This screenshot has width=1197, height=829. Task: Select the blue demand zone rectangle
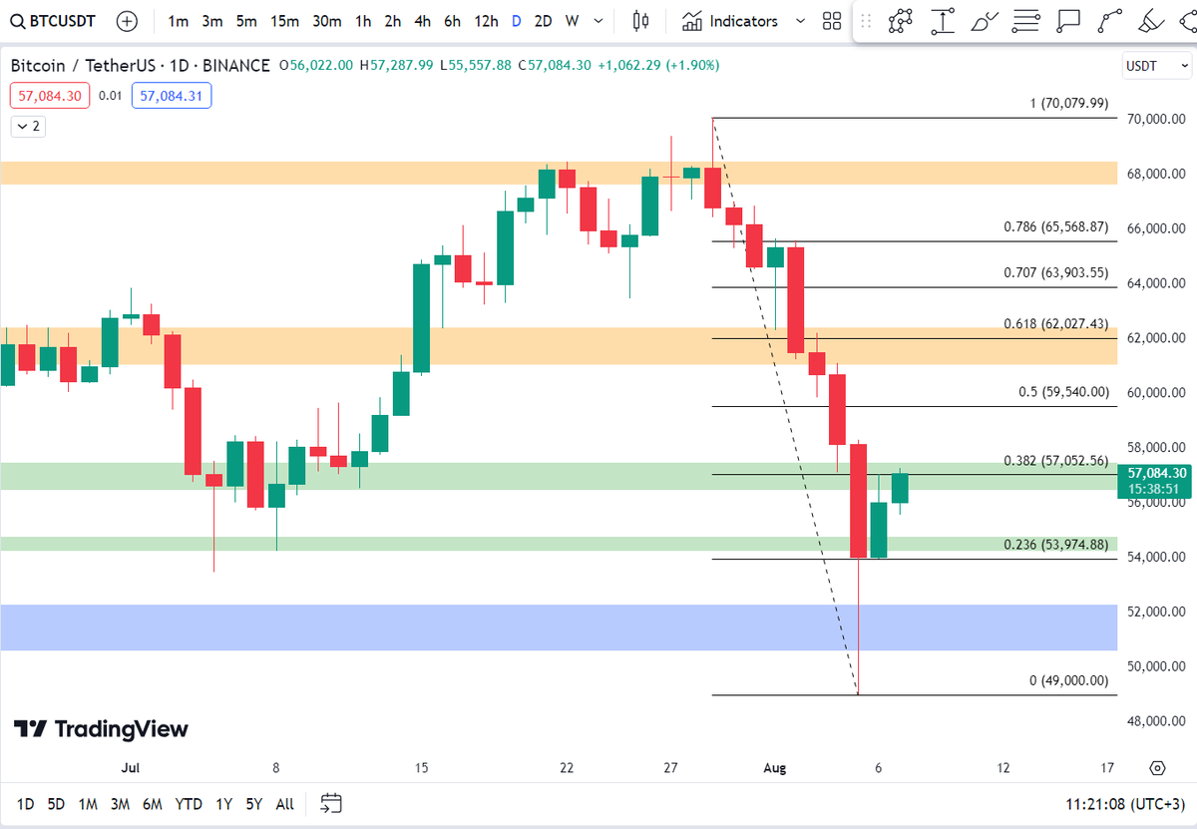click(559, 627)
